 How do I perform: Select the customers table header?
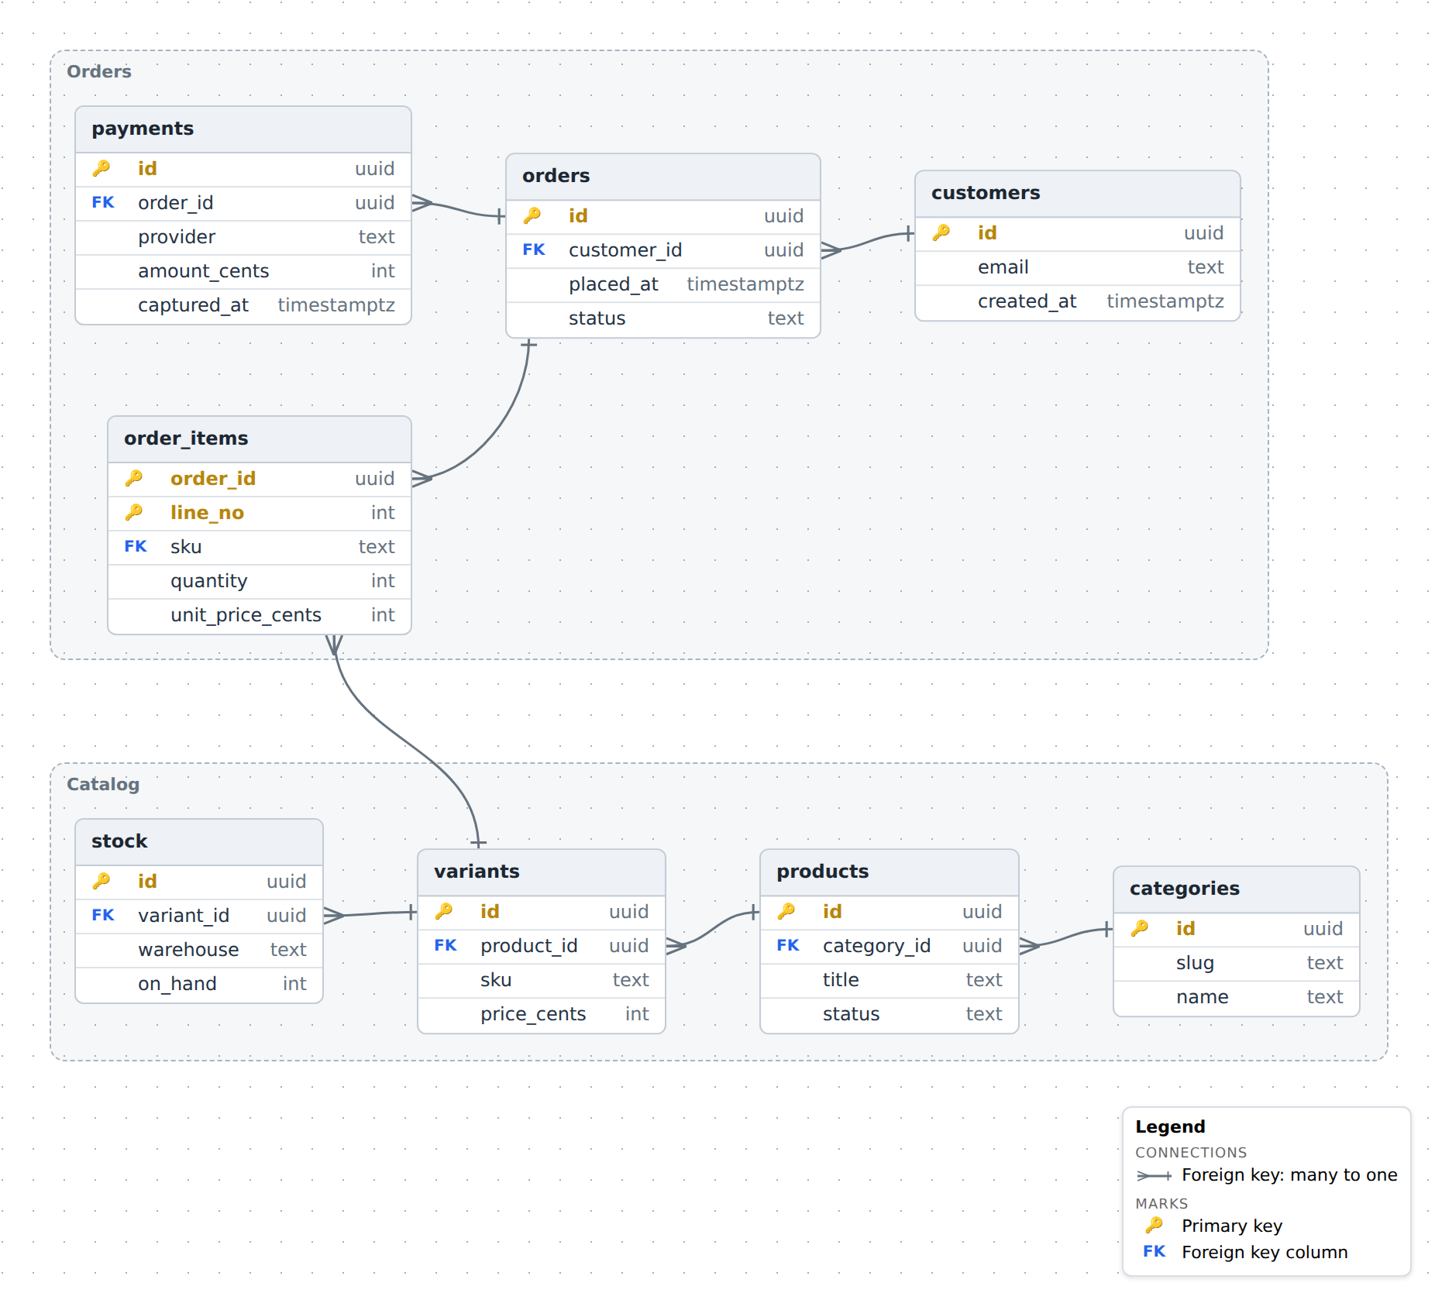(1078, 194)
